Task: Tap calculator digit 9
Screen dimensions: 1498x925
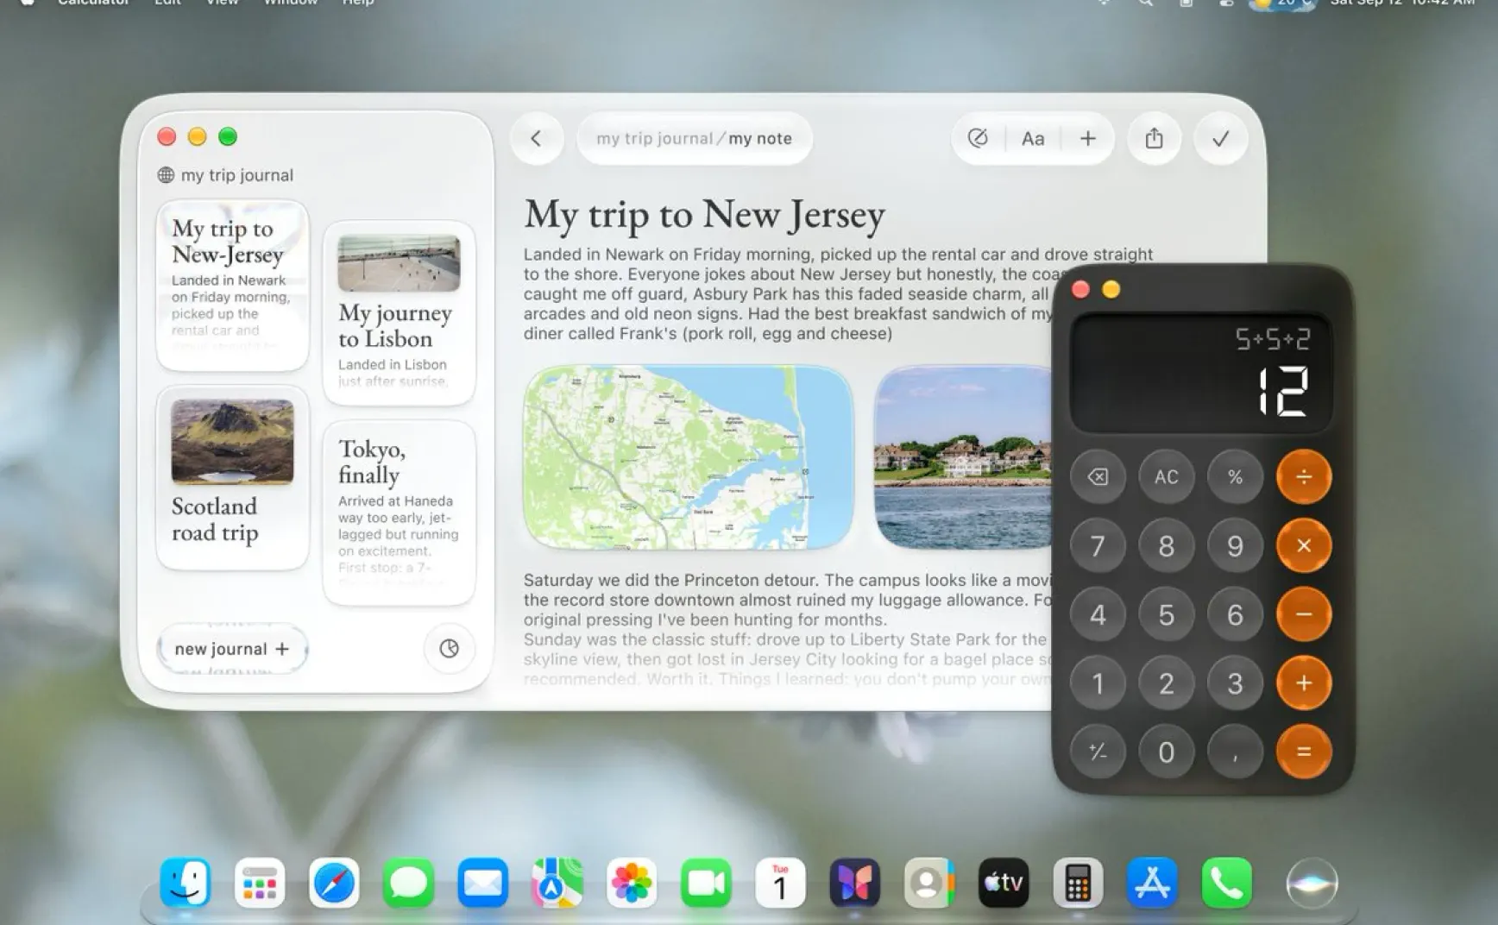Action: point(1236,545)
